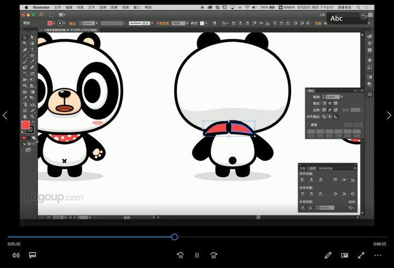394x268 pixels.
Task: Pause the video playback
Action: pyautogui.click(x=197, y=255)
